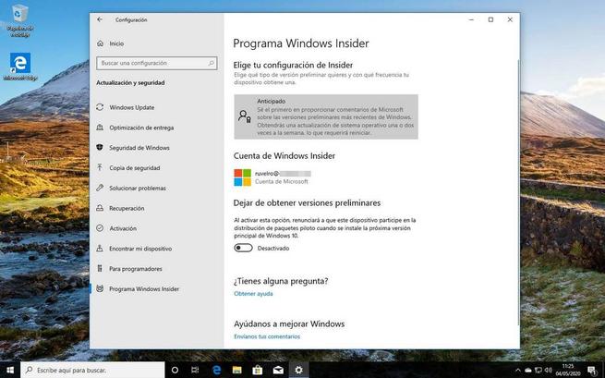
Task: Click the home icon beside Inicio
Action: coord(101,43)
